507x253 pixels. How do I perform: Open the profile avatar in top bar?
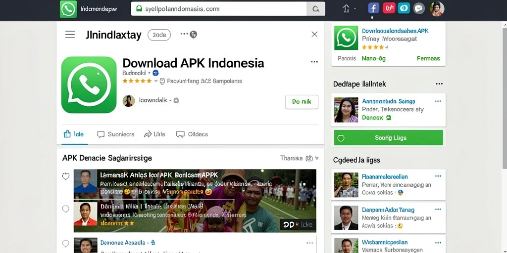pos(437,9)
